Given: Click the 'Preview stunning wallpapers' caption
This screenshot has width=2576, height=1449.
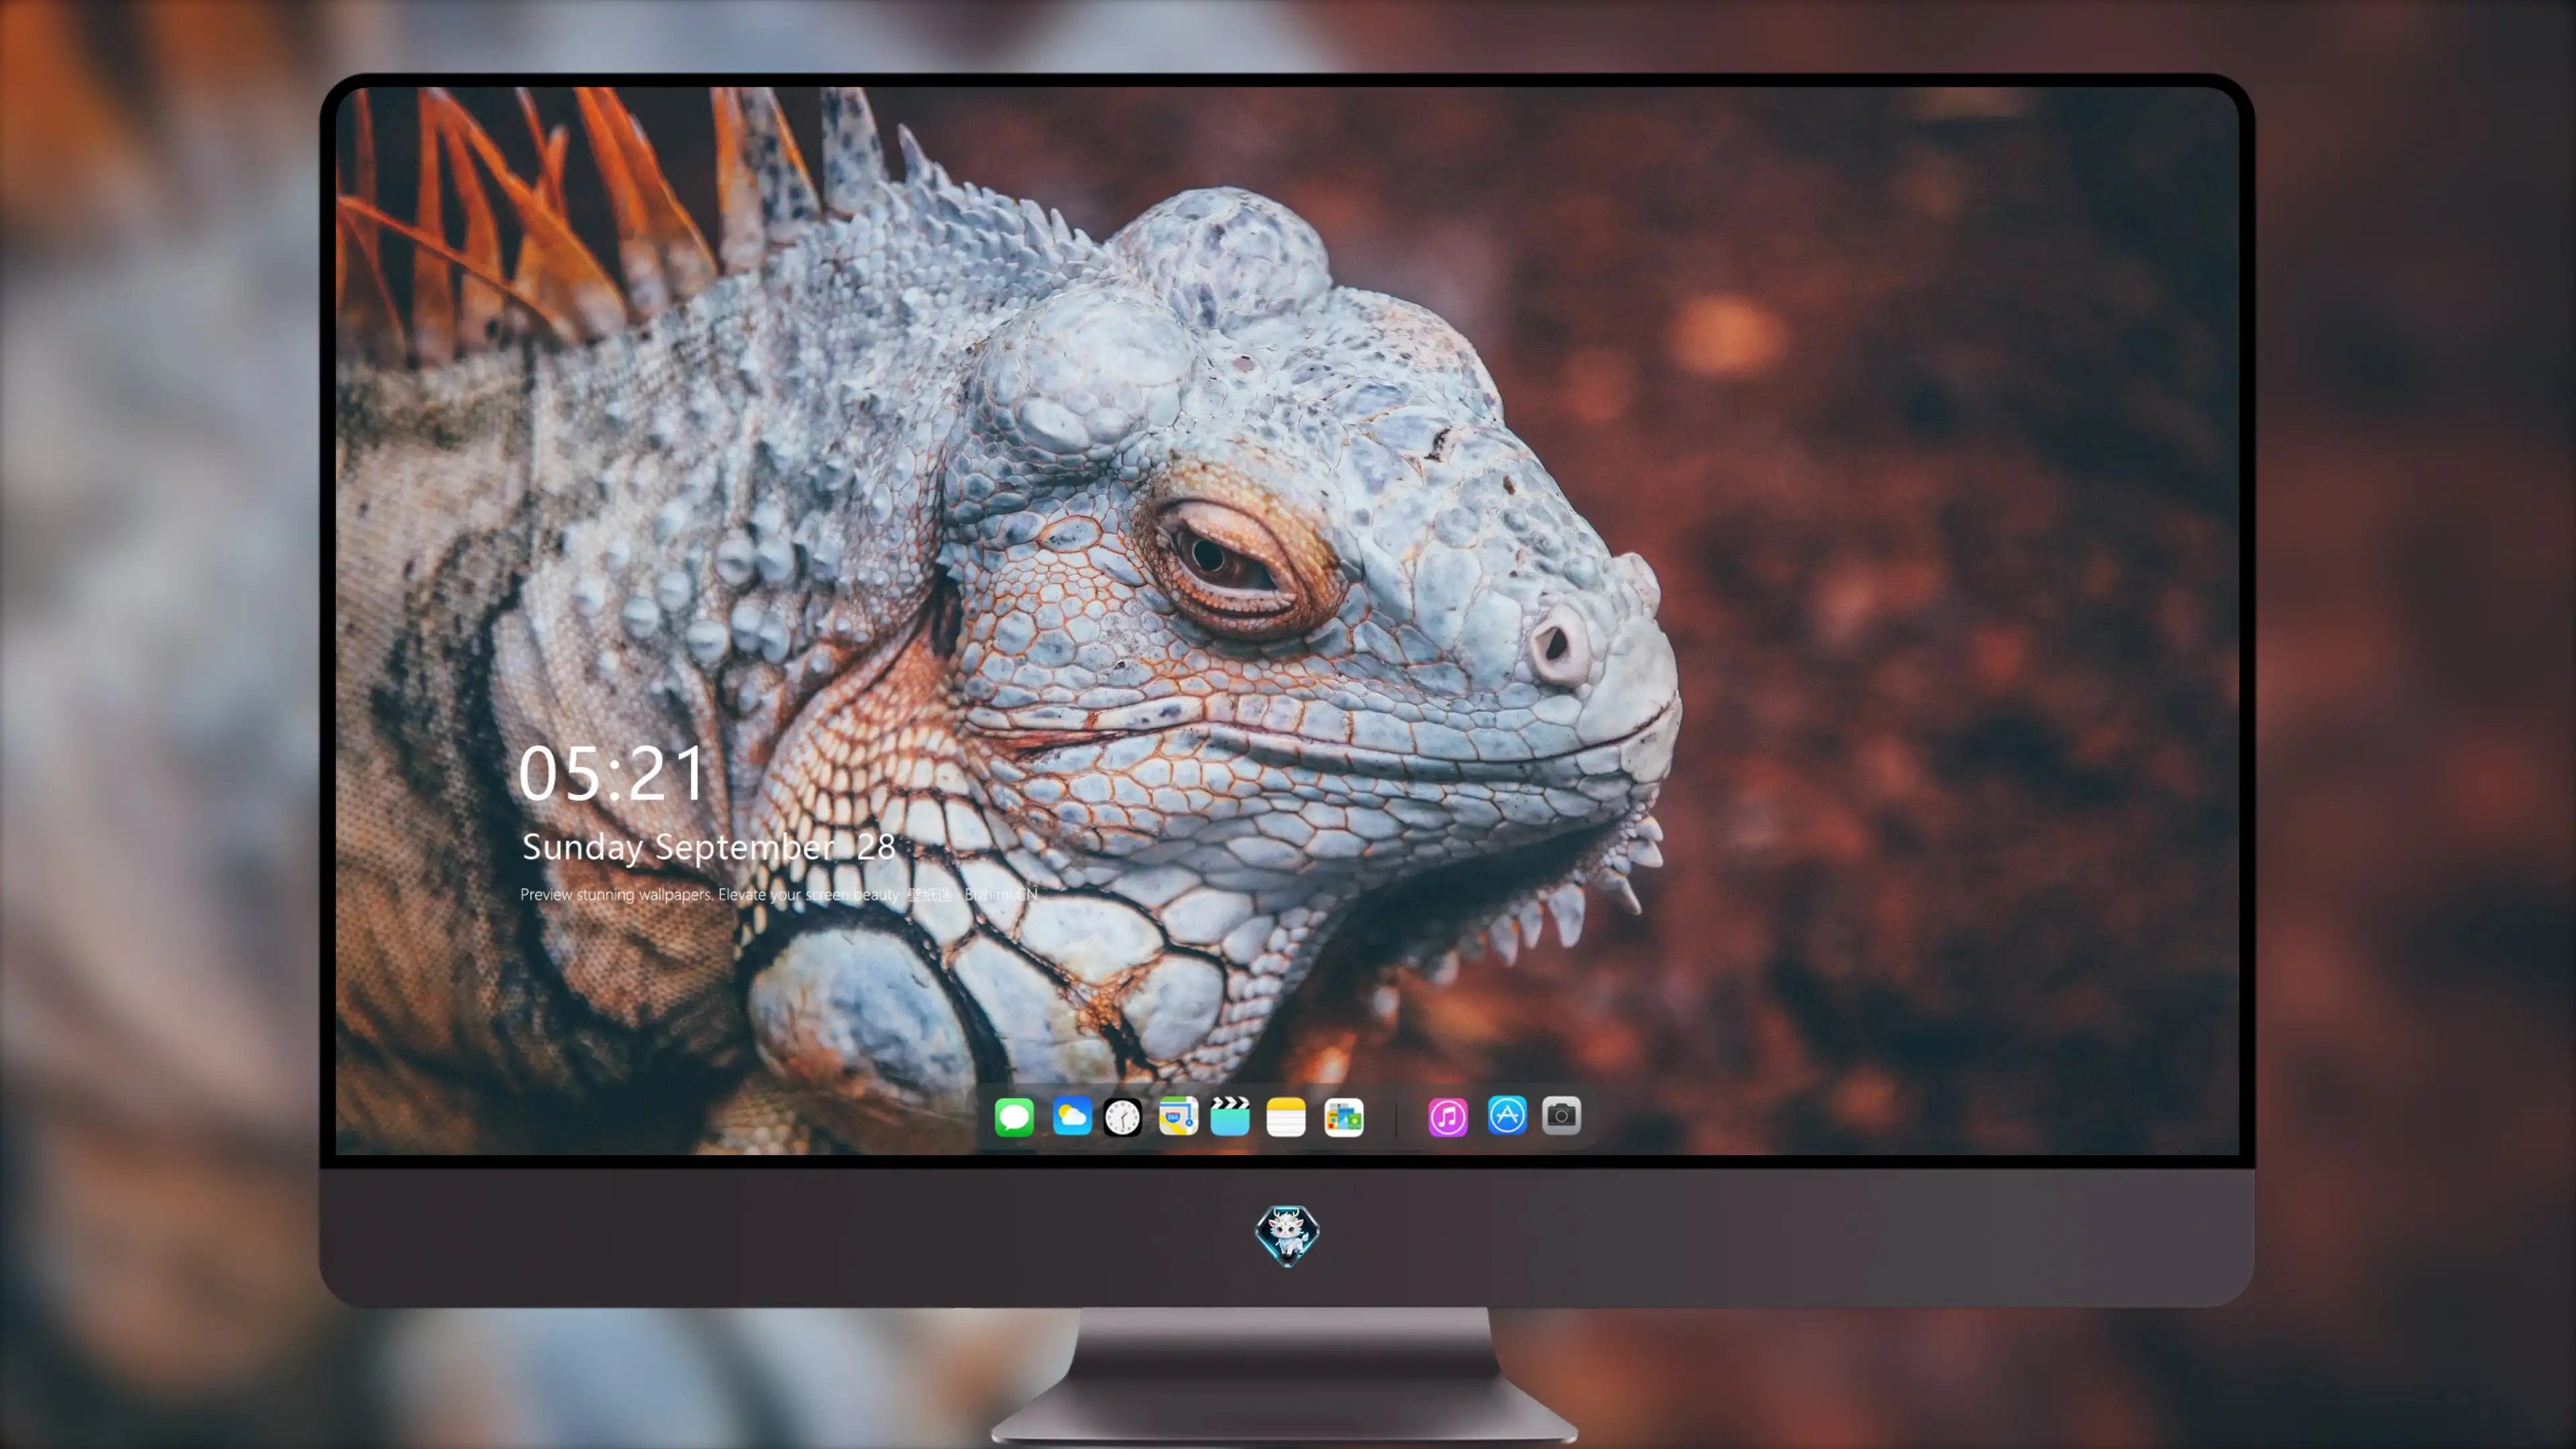Looking at the screenshot, I should 779,894.
